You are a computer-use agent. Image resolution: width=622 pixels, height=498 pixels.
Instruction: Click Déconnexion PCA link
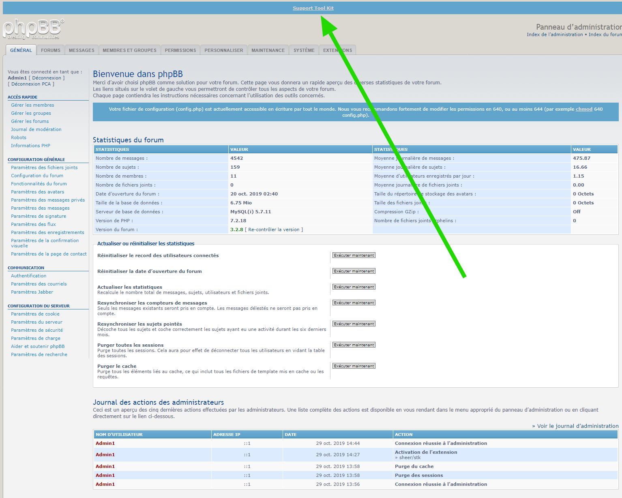[31, 84]
